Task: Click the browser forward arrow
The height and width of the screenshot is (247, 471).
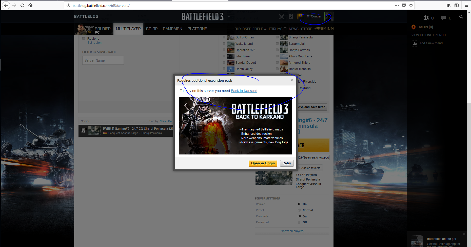Action: click(14, 5)
